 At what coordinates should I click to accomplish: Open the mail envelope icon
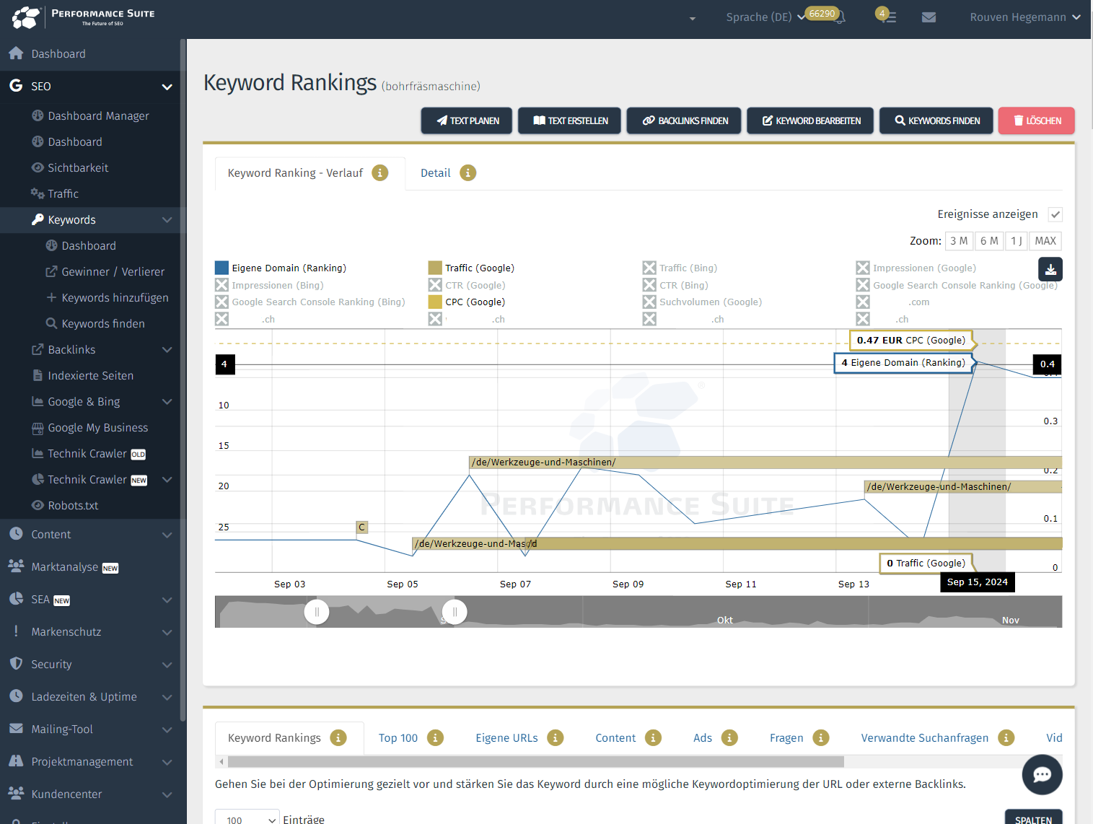[x=929, y=17]
